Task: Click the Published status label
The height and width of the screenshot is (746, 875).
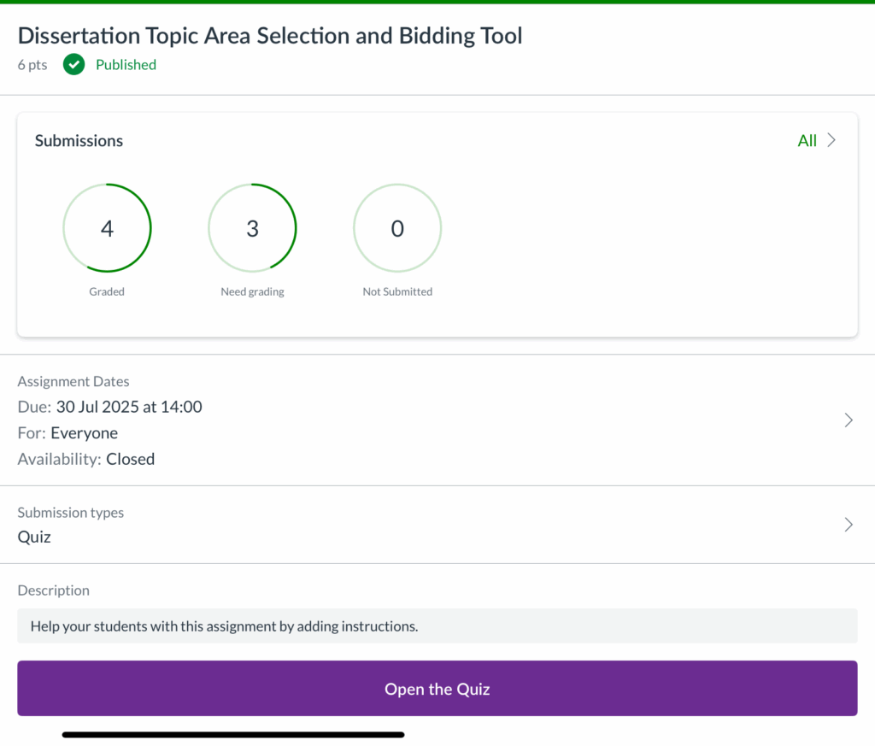Action: point(126,65)
